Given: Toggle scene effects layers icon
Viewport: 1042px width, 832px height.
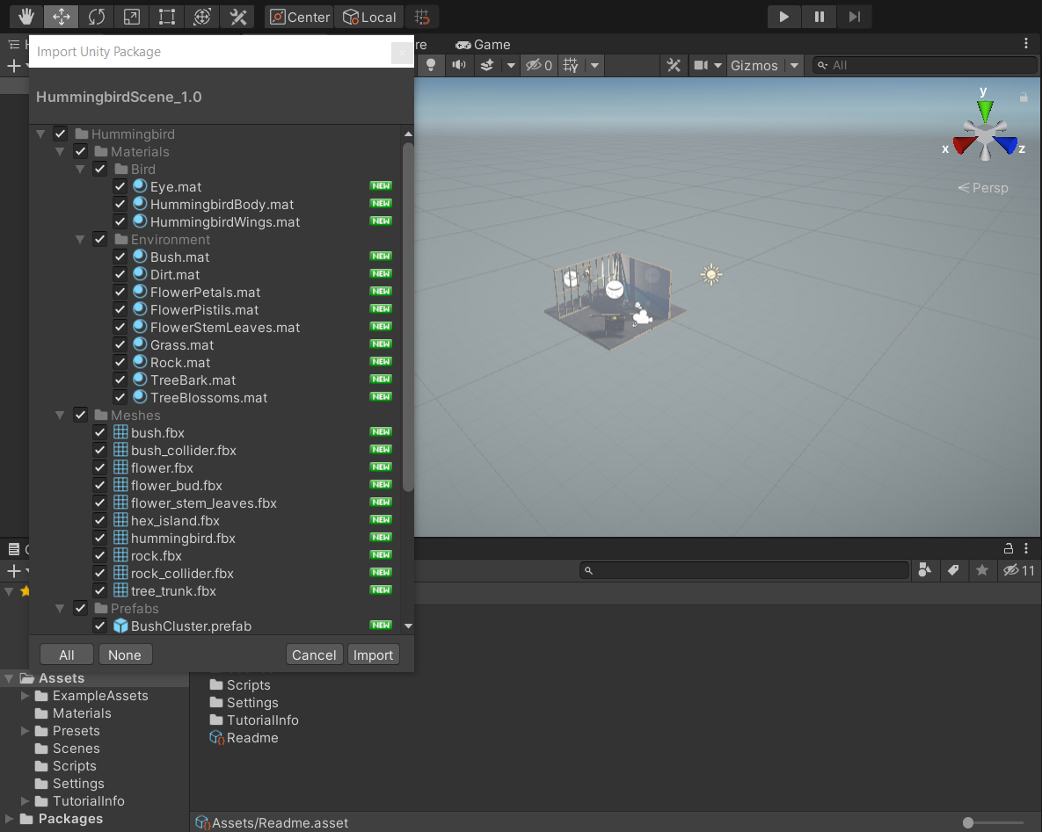Looking at the screenshot, I should click(x=487, y=65).
